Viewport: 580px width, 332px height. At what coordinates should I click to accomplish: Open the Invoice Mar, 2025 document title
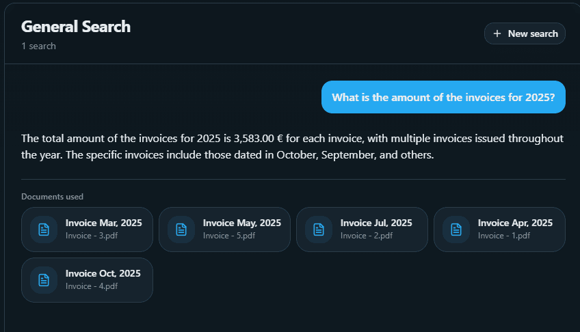[x=103, y=223]
